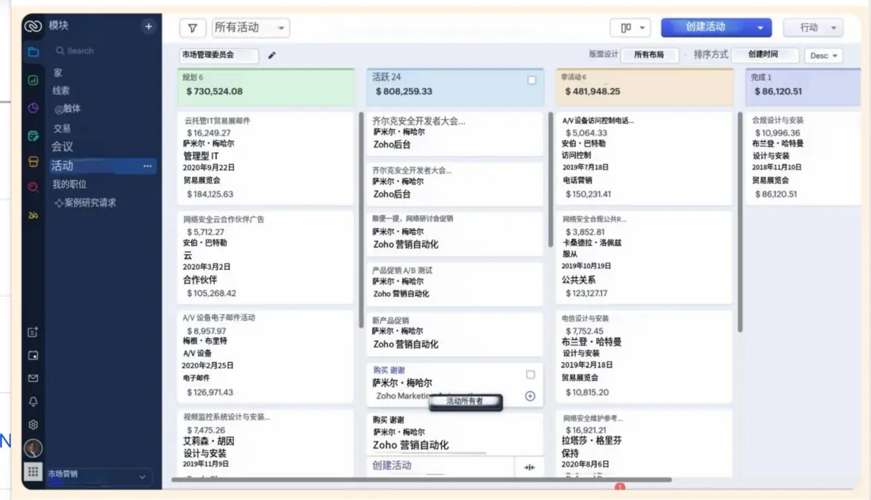The height and width of the screenshot is (500, 871).
Task: Click the user profile avatar
Action: pyautogui.click(x=33, y=448)
